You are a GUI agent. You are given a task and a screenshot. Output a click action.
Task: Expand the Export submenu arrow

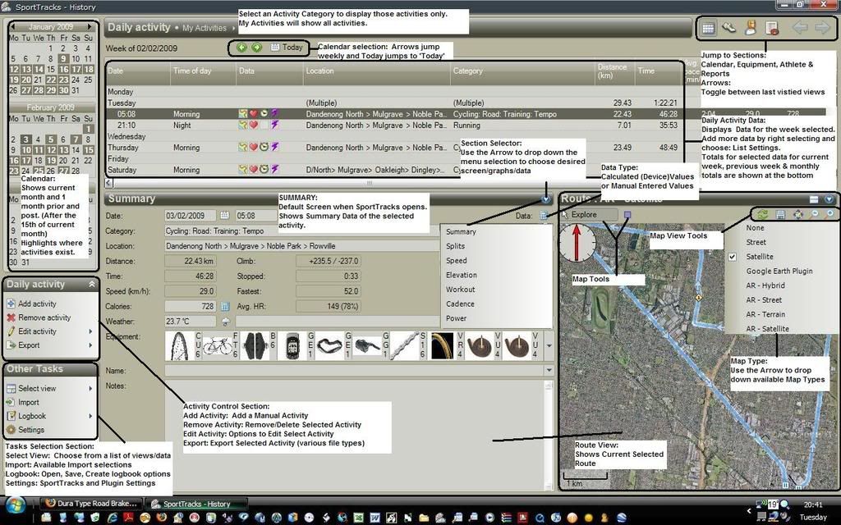tap(90, 345)
